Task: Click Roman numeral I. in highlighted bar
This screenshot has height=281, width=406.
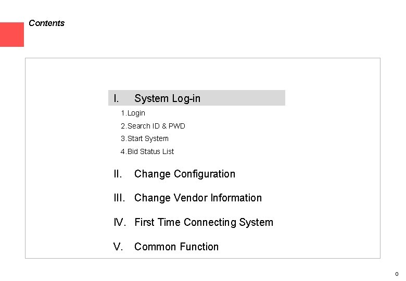Action: tap(117, 98)
